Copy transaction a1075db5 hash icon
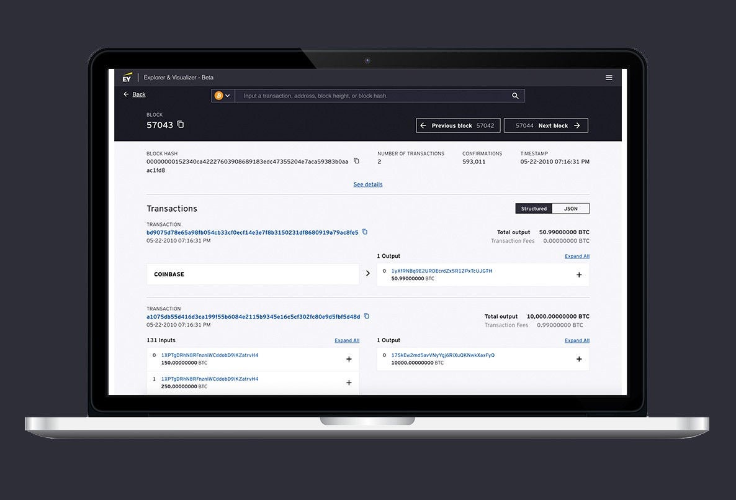The image size is (736, 500). (x=367, y=316)
